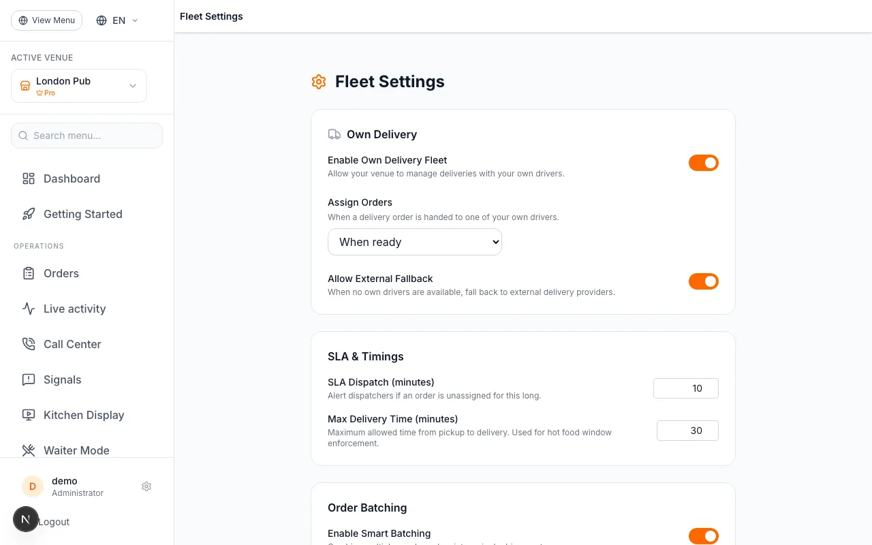This screenshot has height=545, width=872.
Task: Navigate to Live activity
Action: [x=87, y=309]
